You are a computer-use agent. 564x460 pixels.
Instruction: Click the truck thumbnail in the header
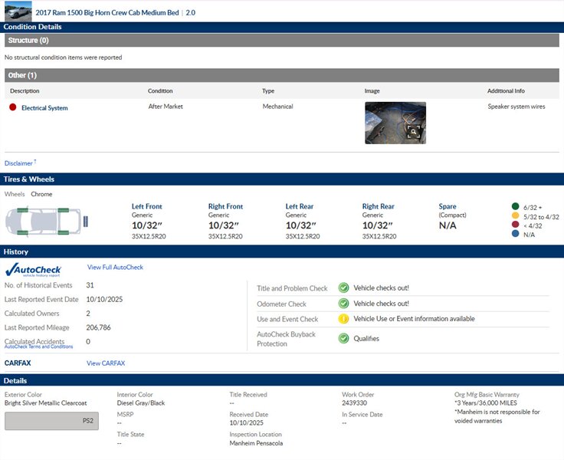18,11
